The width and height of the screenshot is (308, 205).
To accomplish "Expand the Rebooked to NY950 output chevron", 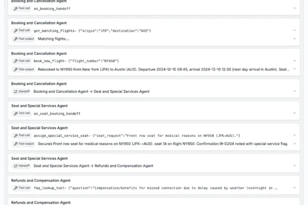I will pos(295,69).
